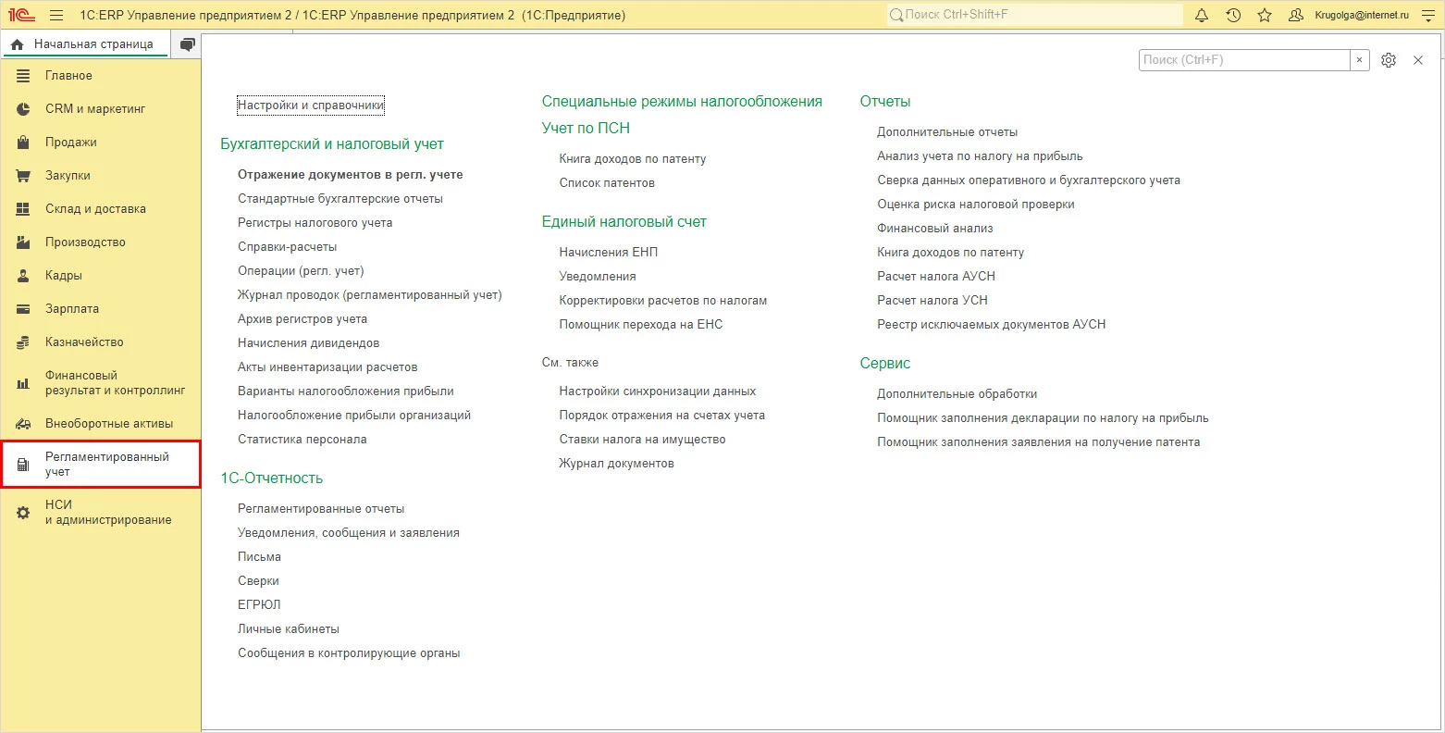The image size is (1445, 733).
Task: Open notifications bell icon
Action: pos(1202,16)
